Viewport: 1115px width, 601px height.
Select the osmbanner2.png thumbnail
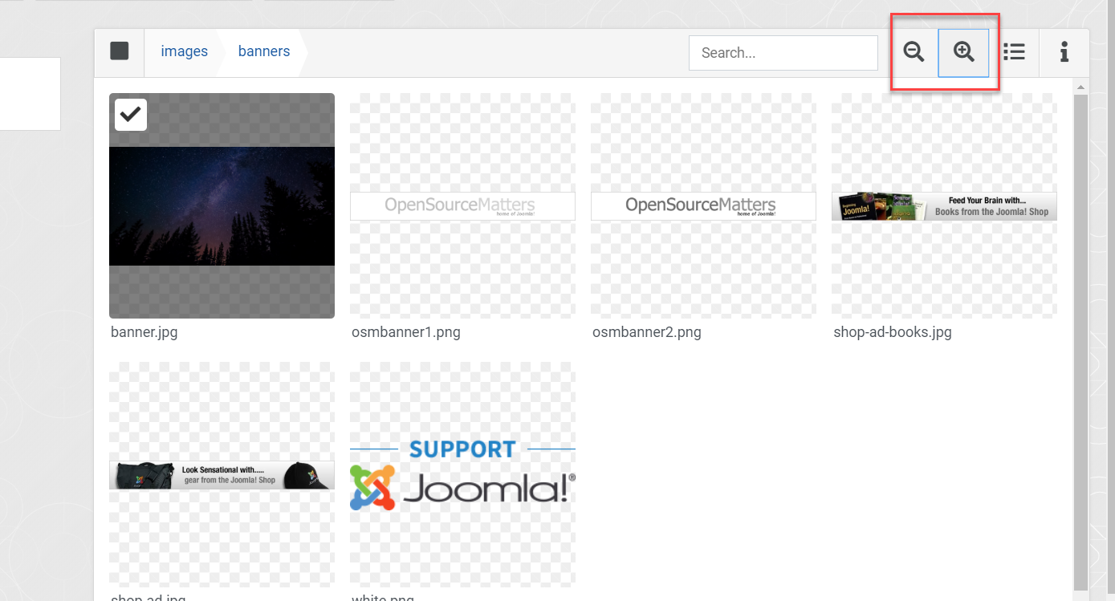tap(703, 205)
